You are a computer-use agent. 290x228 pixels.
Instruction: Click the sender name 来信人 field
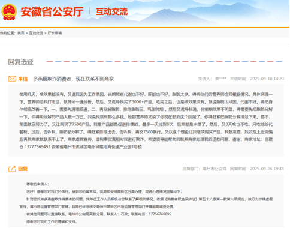[212, 79]
